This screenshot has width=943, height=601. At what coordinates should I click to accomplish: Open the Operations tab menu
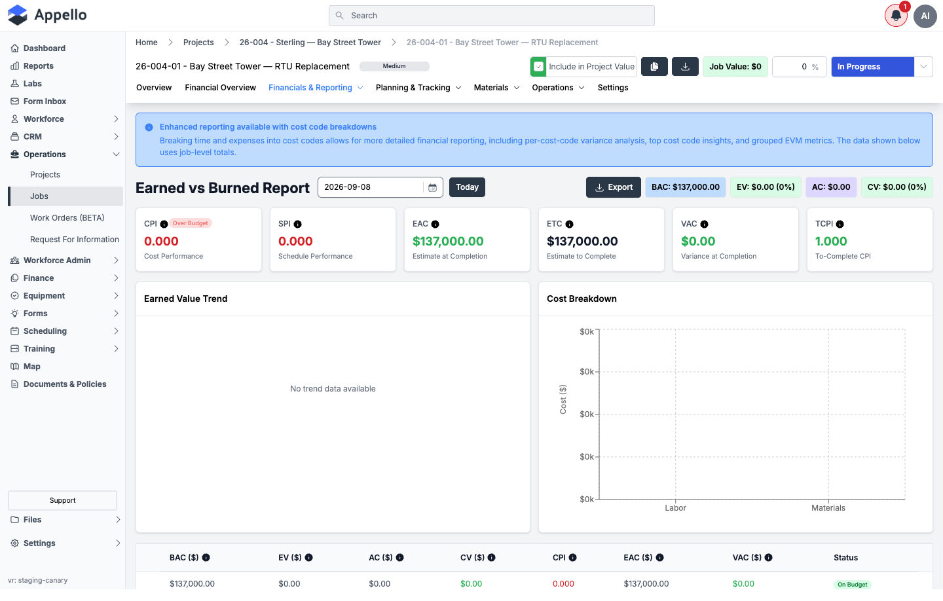click(x=558, y=88)
